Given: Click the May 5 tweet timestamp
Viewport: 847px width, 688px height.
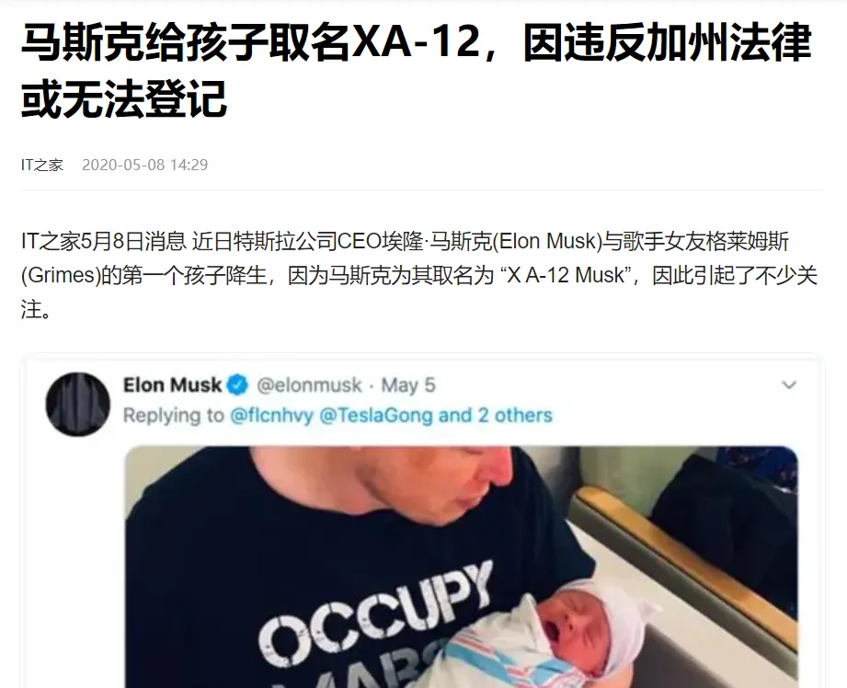Looking at the screenshot, I should tap(407, 384).
